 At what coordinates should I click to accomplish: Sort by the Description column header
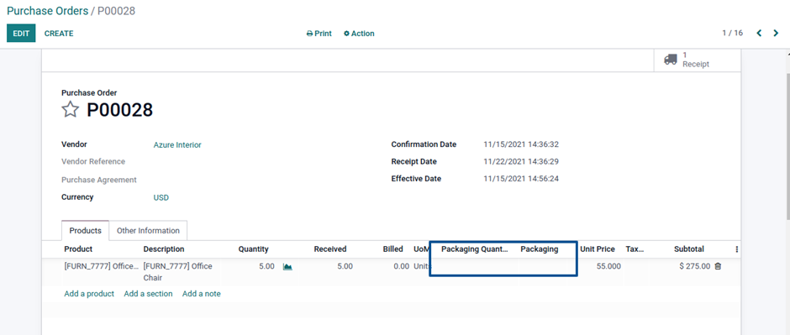(164, 249)
